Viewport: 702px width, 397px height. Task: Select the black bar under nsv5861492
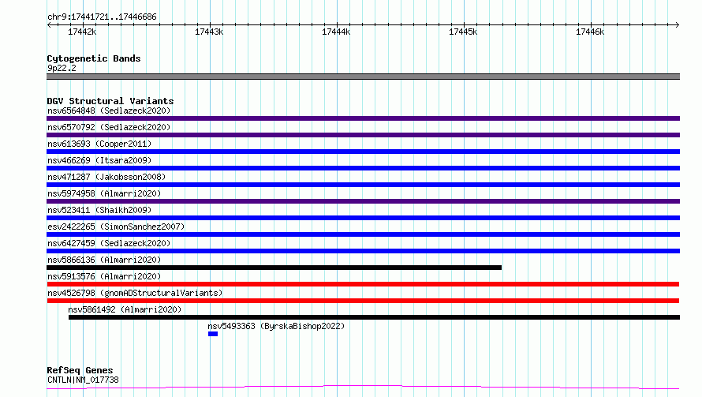375,317
